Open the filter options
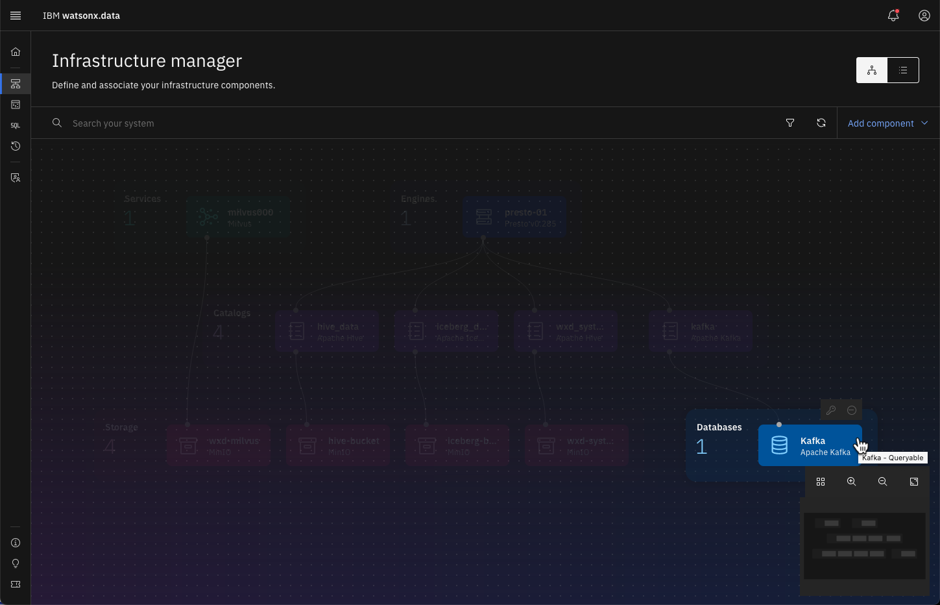 (790, 123)
